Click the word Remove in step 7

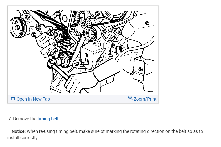pos(21,119)
